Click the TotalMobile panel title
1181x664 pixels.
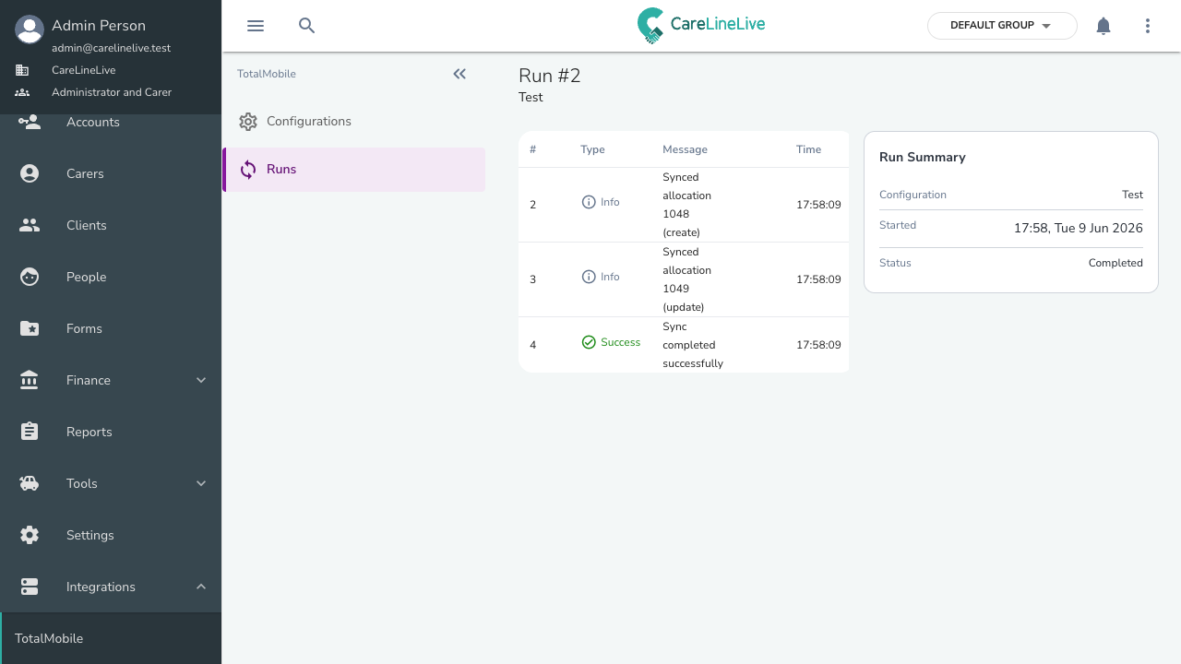coord(267,74)
